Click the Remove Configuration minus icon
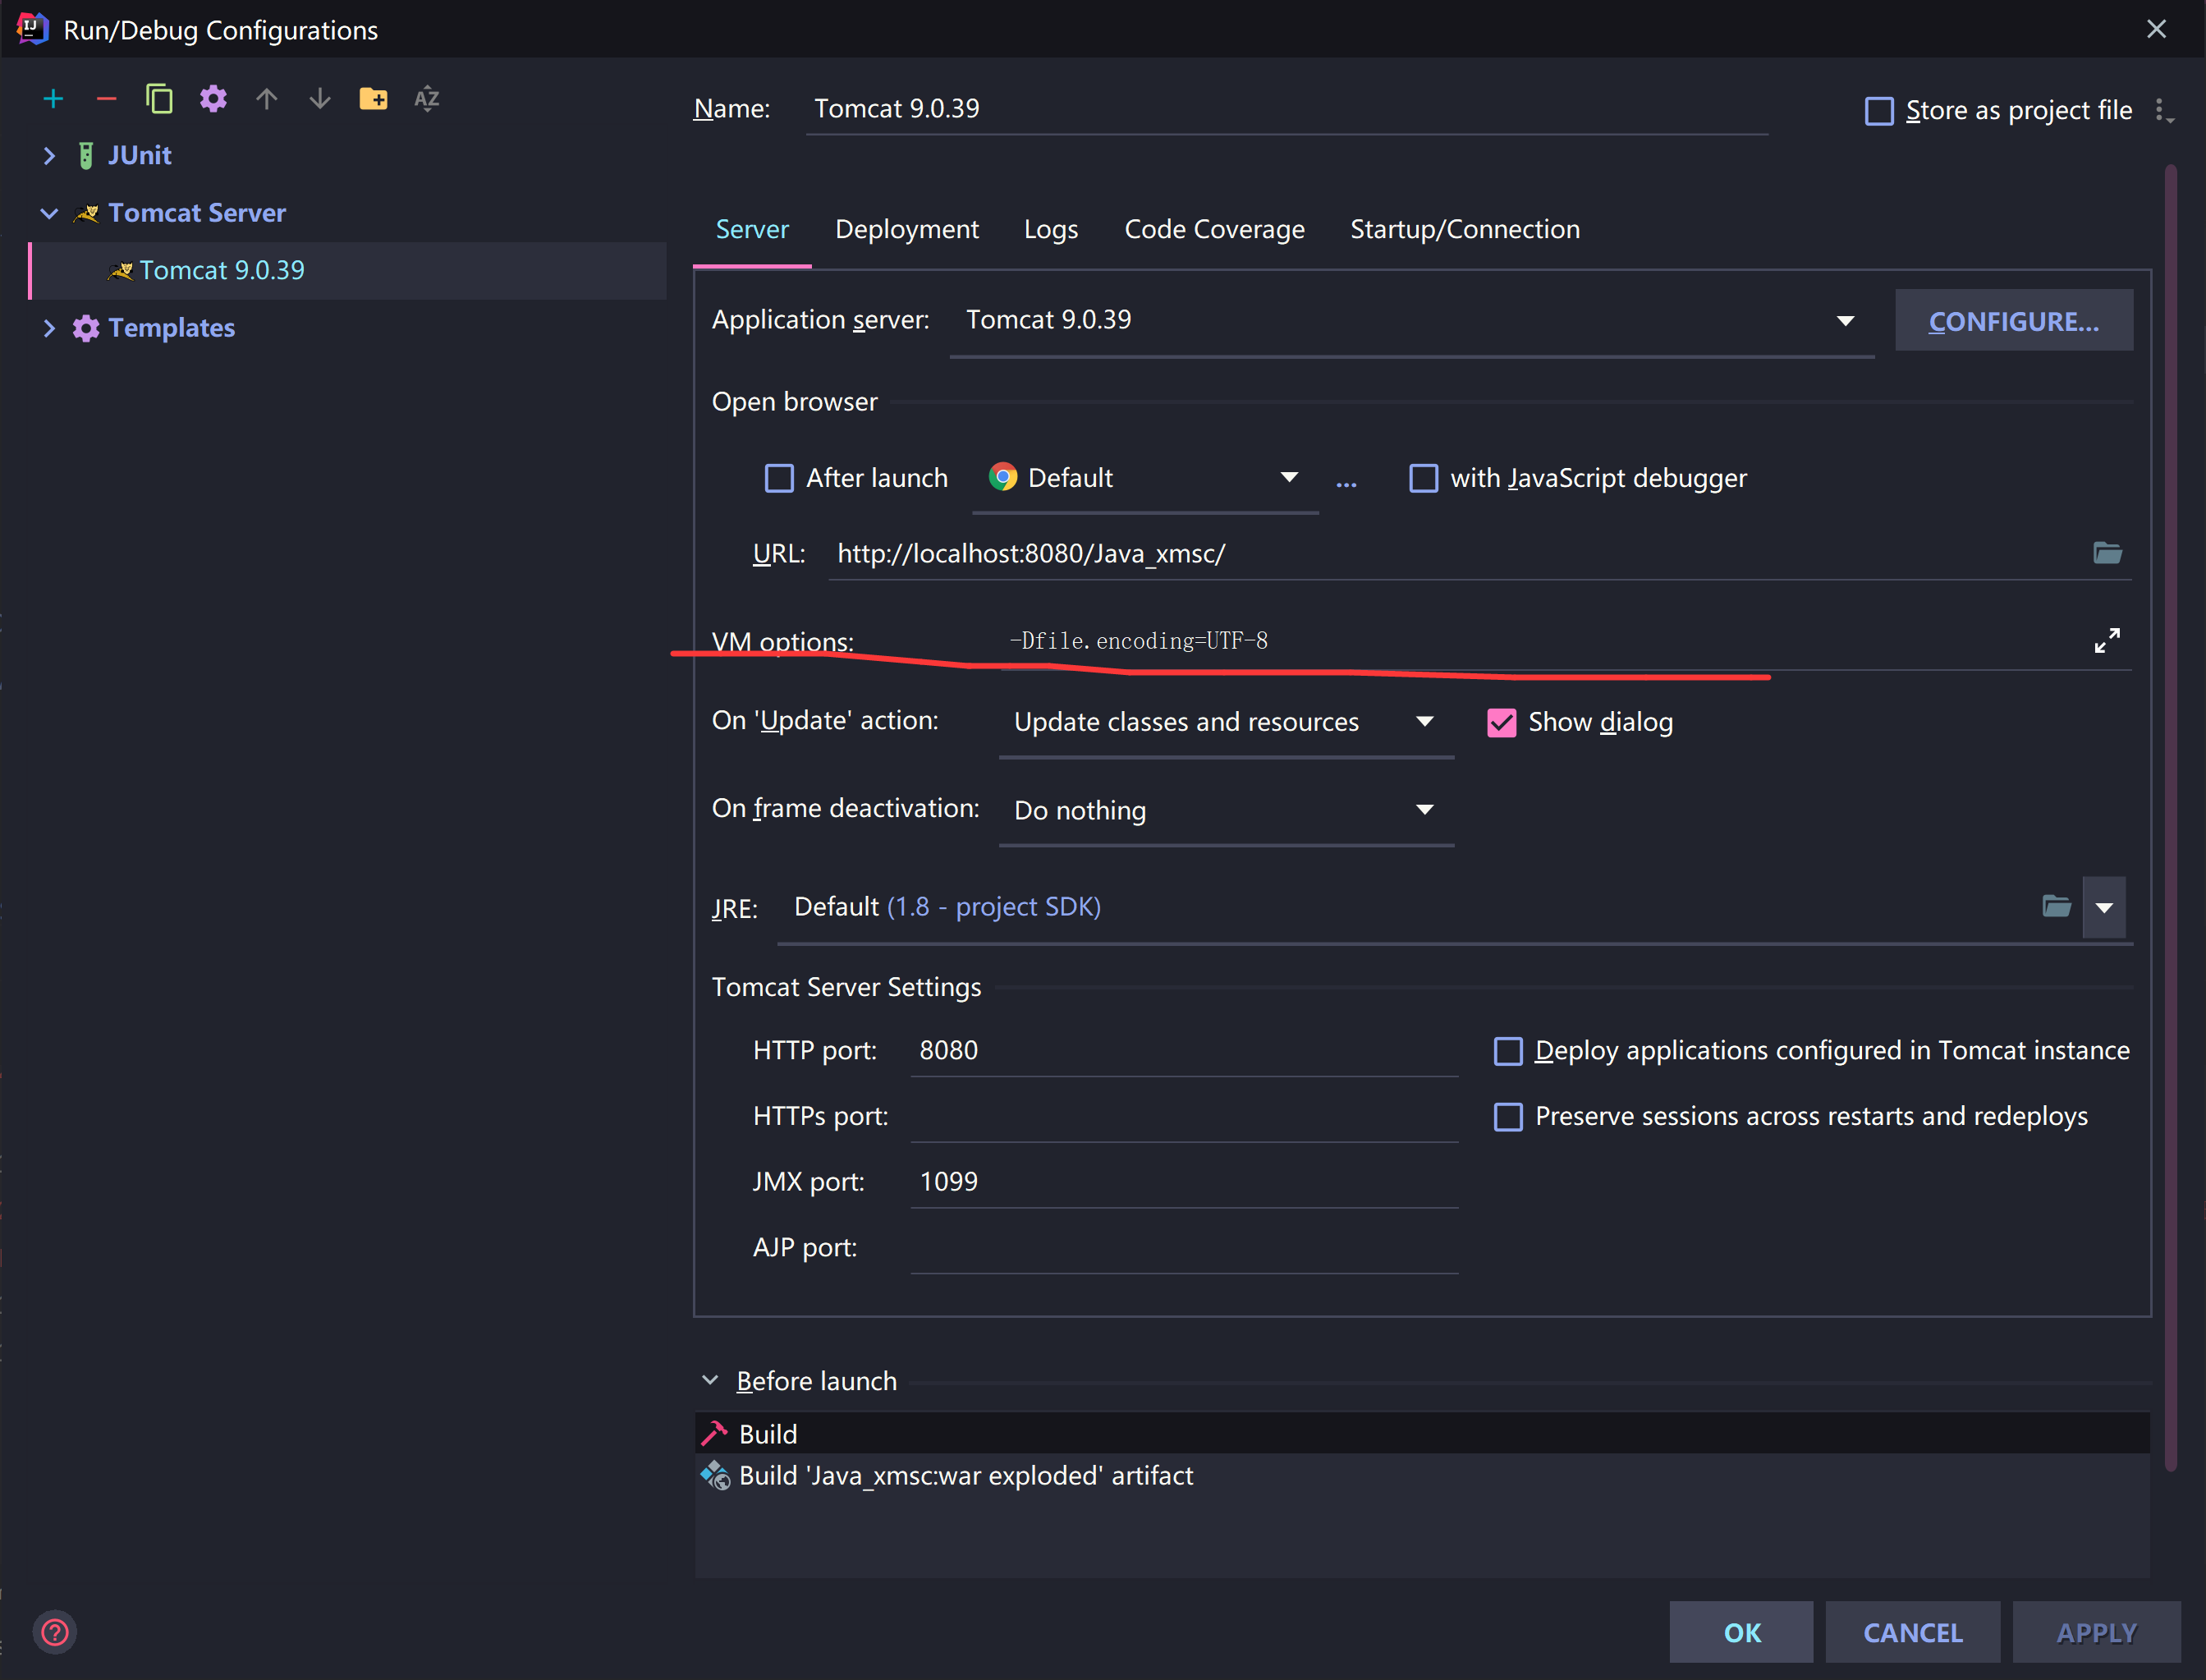 pyautogui.click(x=106, y=99)
